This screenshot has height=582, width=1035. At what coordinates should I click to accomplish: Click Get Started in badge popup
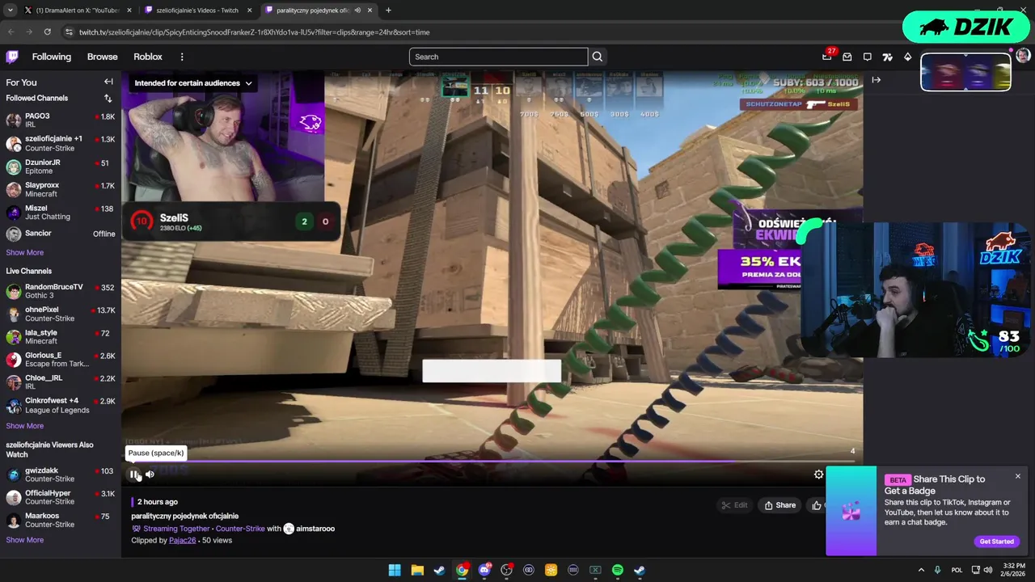pyautogui.click(x=996, y=542)
